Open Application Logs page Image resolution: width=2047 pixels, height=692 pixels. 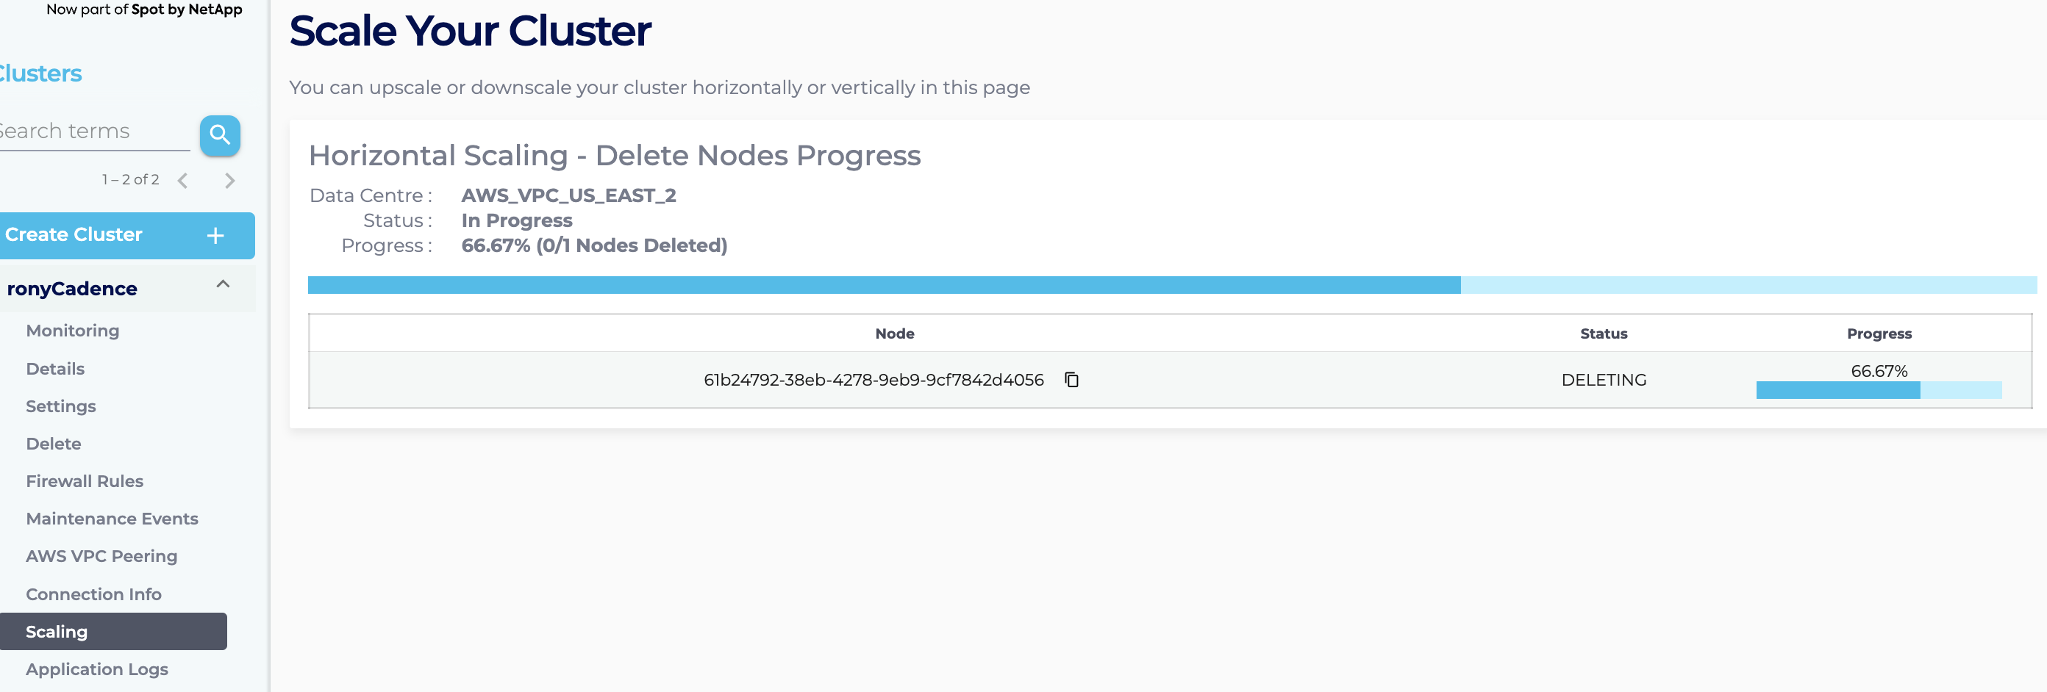click(97, 669)
